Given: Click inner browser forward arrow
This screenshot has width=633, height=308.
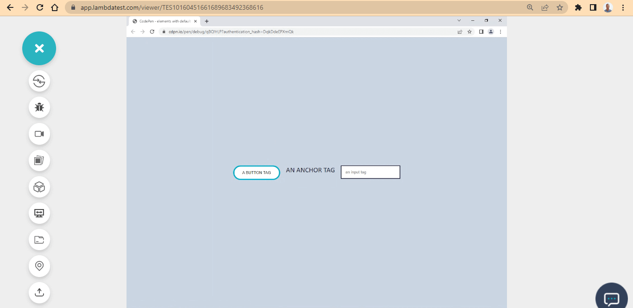Looking at the screenshot, I should [x=142, y=31].
